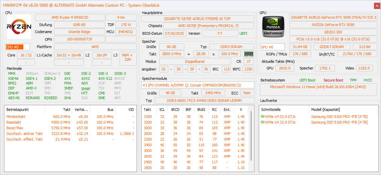Click the RDSEED feature flag

(x=51, y=98)
